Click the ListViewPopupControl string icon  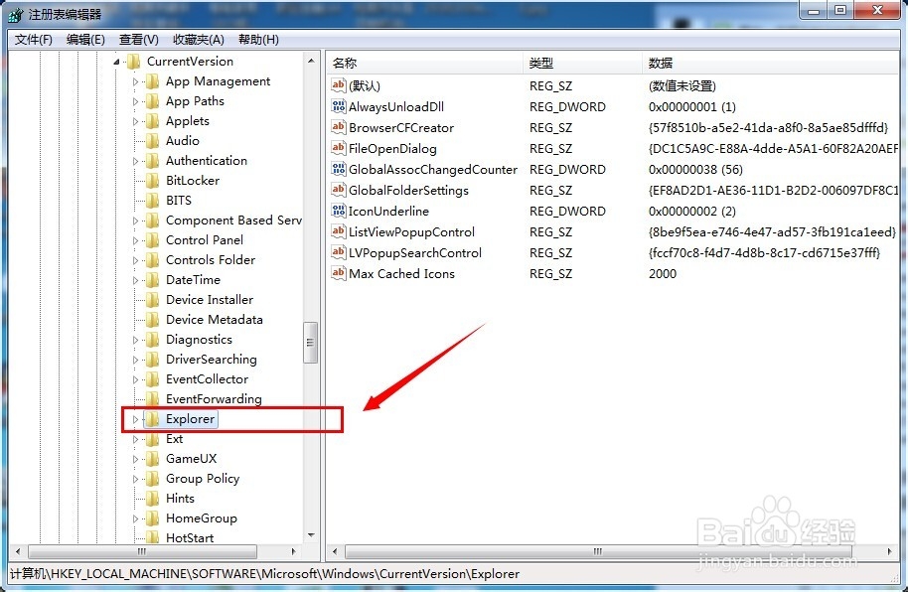338,231
